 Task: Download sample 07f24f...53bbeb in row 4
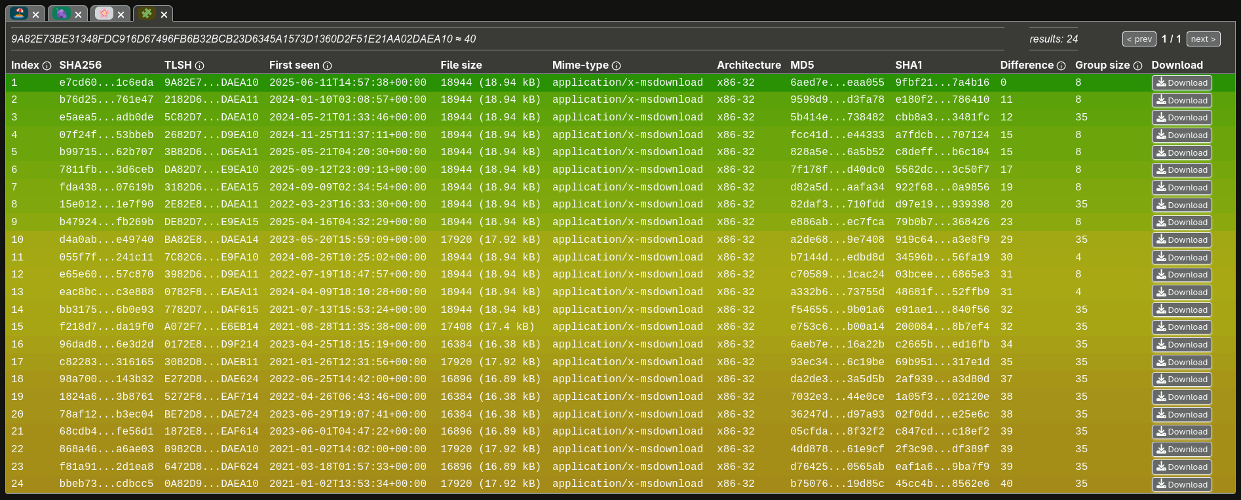pyautogui.click(x=1181, y=135)
